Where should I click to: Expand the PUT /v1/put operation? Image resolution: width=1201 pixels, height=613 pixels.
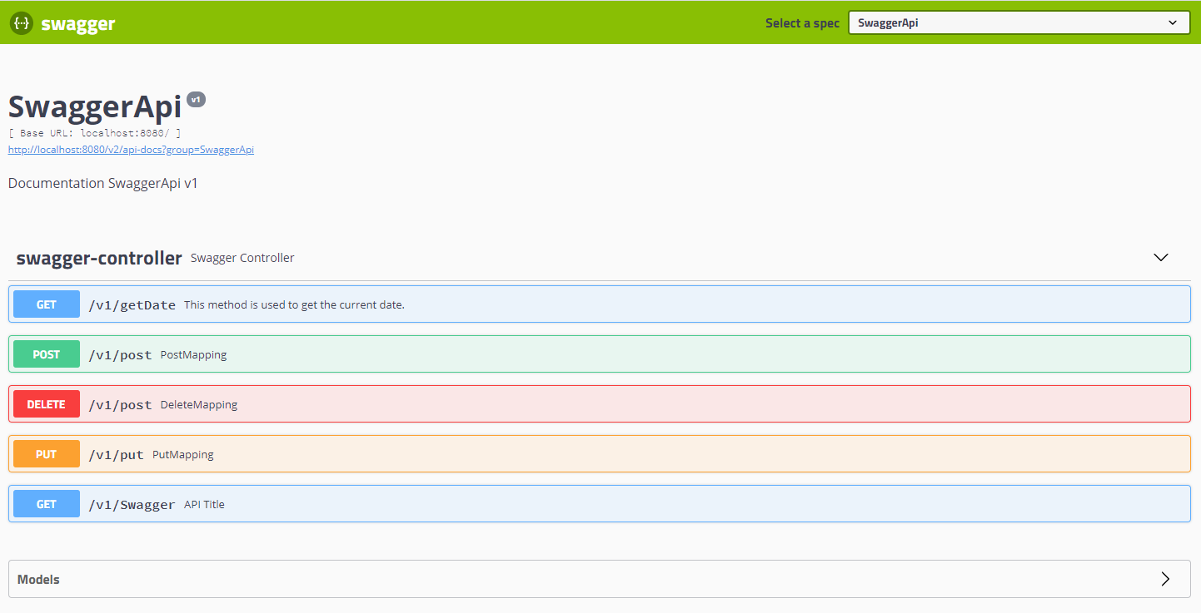pyautogui.click(x=600, y=454)
